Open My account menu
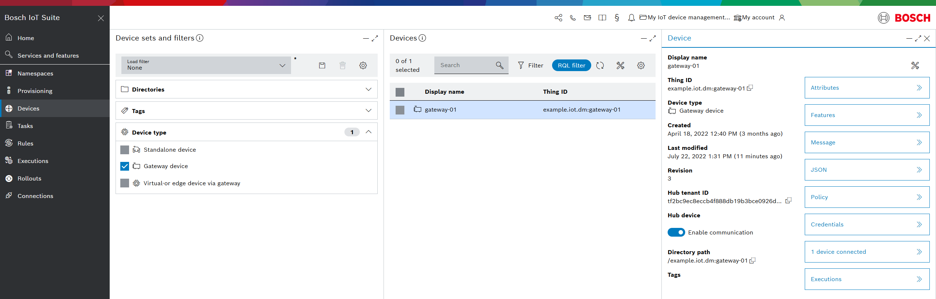This screenshot has width=936, height=299. click(x=754, y=18)
